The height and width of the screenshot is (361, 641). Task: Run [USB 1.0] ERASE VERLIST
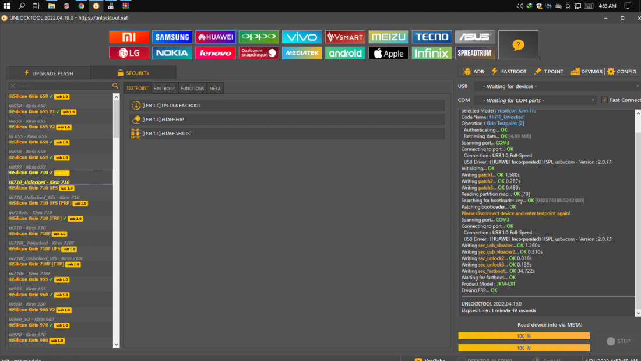(287, 134)
